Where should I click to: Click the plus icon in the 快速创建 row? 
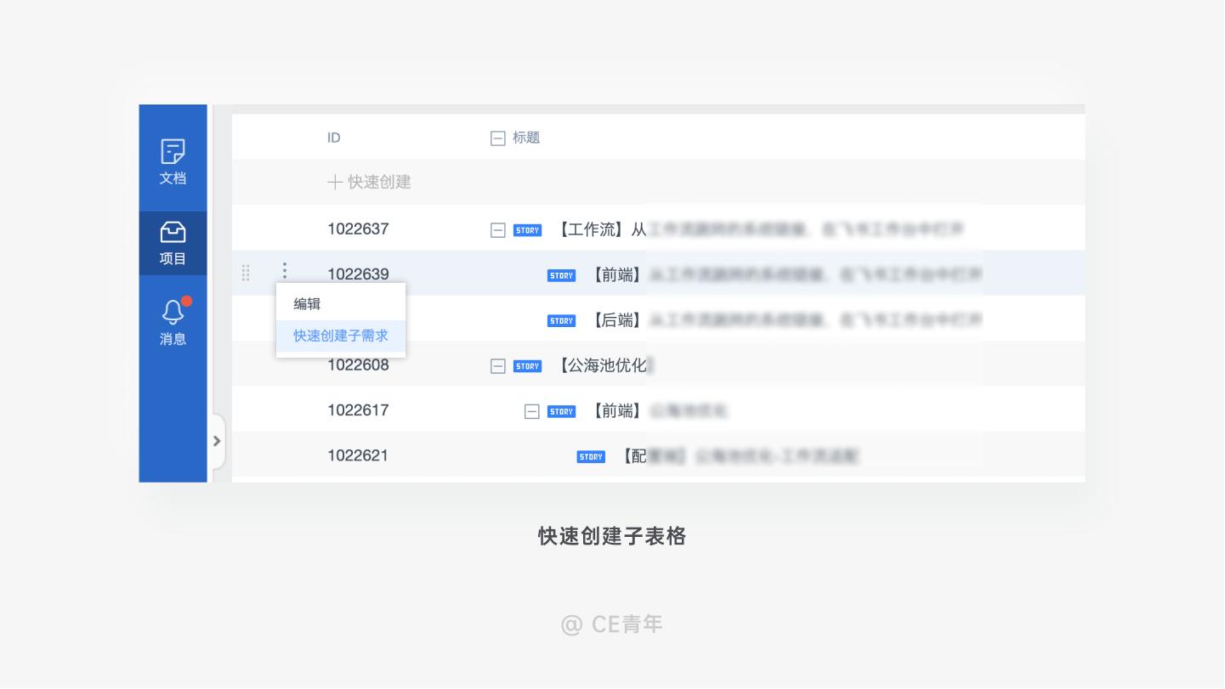335,182
